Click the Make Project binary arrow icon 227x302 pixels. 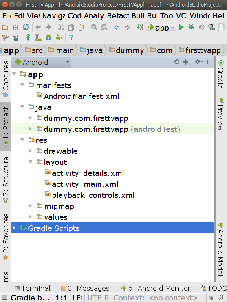[140, 27]
